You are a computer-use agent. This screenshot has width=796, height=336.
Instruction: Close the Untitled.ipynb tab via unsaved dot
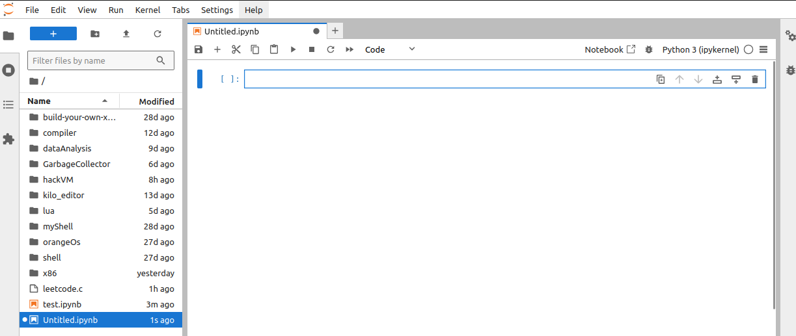click(316, 31)
